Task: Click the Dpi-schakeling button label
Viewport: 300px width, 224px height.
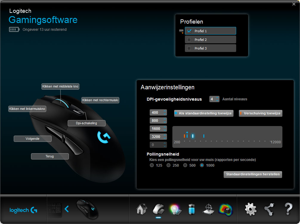Action: 86,123
